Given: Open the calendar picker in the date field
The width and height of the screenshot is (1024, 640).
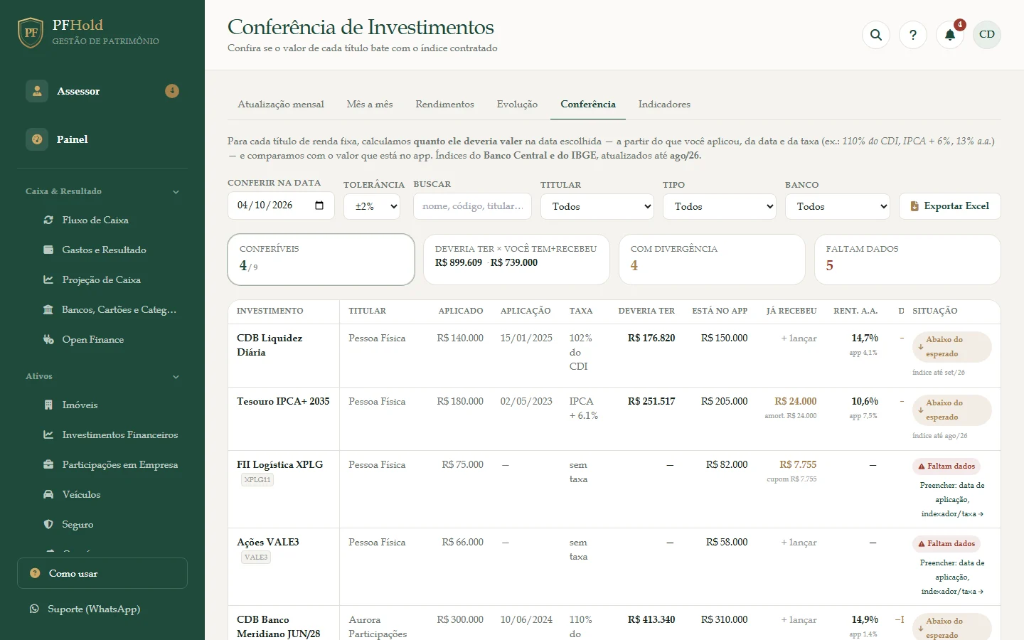Looking at the screenshot, I should tap(319, 206).
